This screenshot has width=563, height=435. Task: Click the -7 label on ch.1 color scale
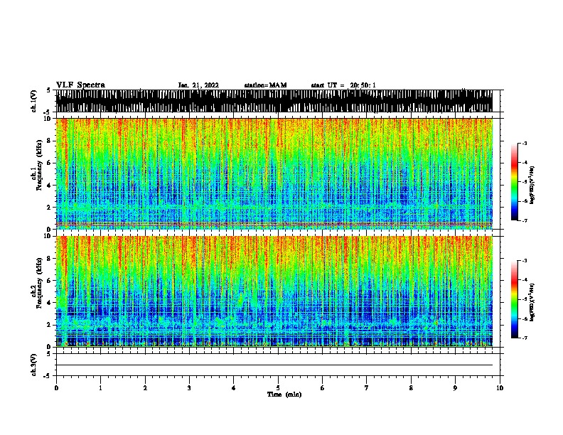point(524,220)
